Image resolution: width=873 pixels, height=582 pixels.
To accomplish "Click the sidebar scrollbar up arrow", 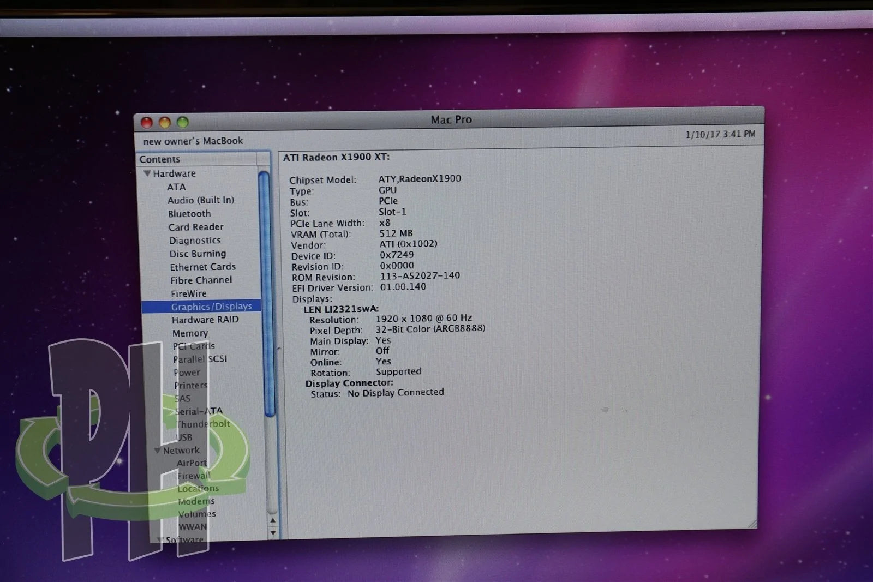I will (x=273, y=520).
